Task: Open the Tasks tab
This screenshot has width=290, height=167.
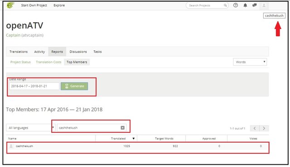Action: [97, 52]
